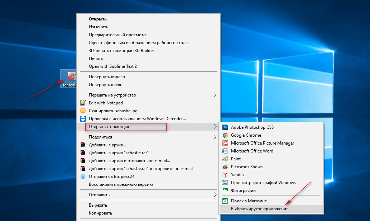Image resolution: width=370 pixels, height=221 pixels.
Task: Select Yandex label in submenu
Action: point(237,175)
